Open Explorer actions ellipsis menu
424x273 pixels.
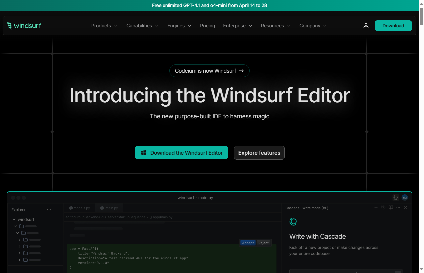pyautogui.click(x=49, y=210)
